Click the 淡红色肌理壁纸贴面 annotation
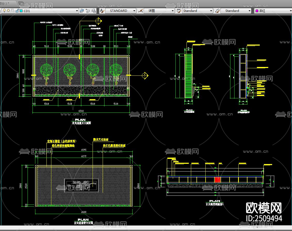292x231 pixels. (114, 146)
